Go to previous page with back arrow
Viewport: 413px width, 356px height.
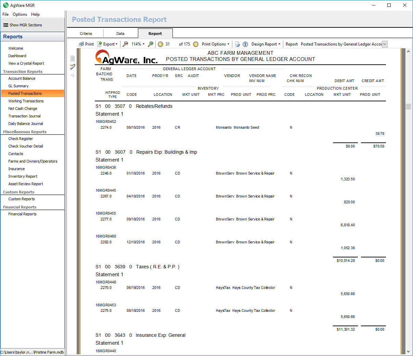point(160,44)
